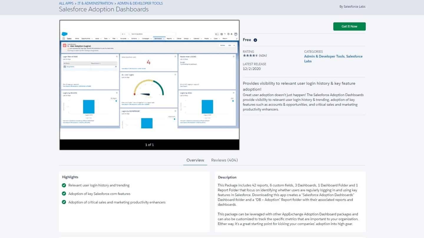Switch to the Reviews (404) tab
This screenshot has width=424, height=238.
tap(224, 160)
